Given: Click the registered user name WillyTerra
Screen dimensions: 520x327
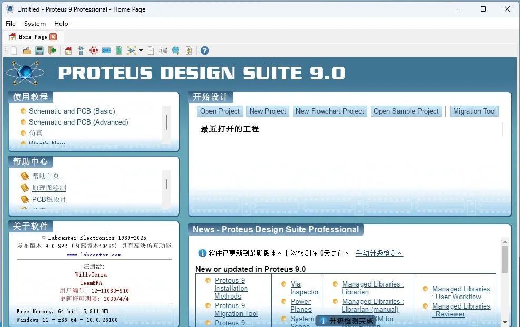Looking at the screenshot, I should click(91, 274).
